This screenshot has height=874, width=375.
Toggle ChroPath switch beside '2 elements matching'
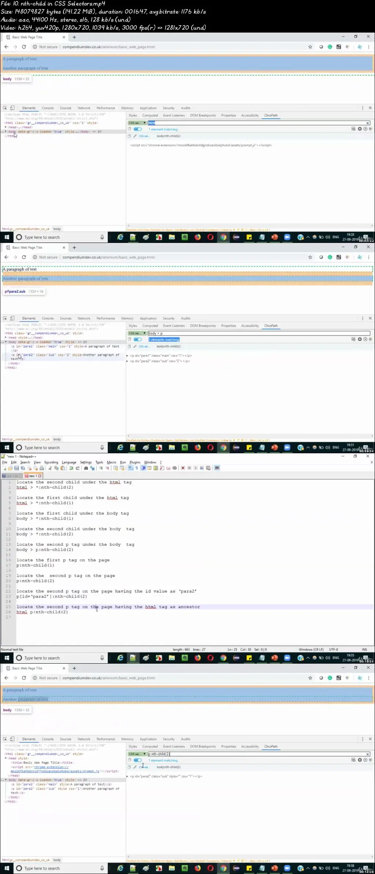point(138,340)
